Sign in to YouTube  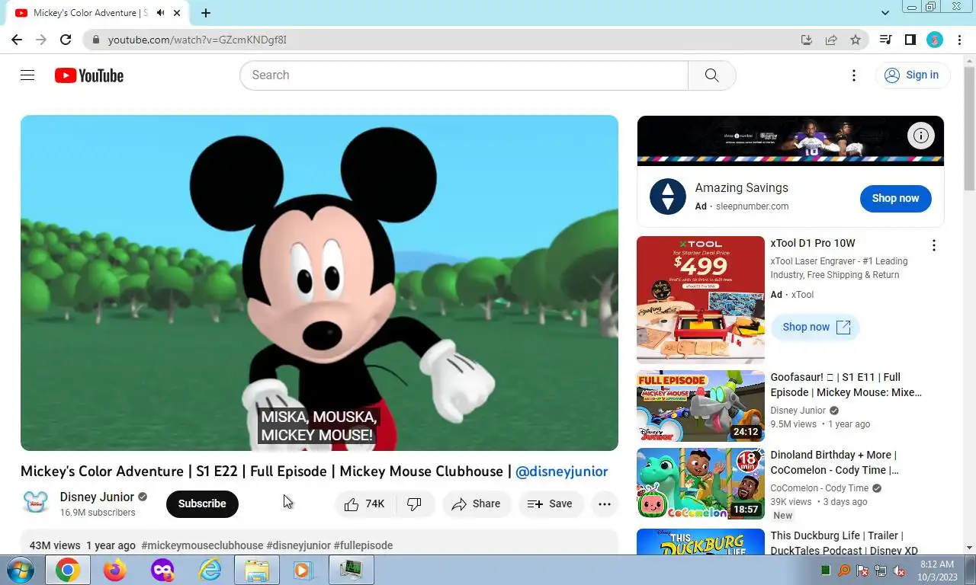click(912, 75)
